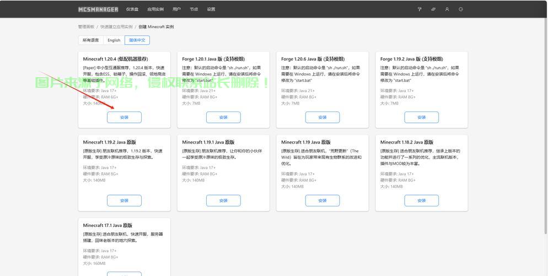
Task: Open the 仪表盘 dashboard menu
Action: coord(132,9)
